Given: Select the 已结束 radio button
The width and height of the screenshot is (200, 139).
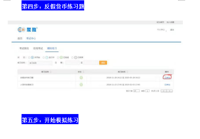Looking at the screenshot, I should (x=72, y=58).
